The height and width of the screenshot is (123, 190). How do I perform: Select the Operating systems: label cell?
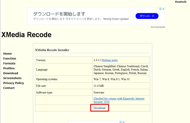[x=64, y=79]
